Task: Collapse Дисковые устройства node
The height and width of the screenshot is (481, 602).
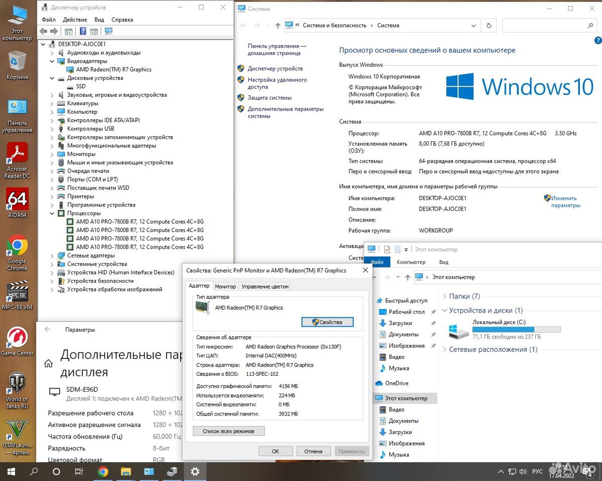Action: (52, 78)
